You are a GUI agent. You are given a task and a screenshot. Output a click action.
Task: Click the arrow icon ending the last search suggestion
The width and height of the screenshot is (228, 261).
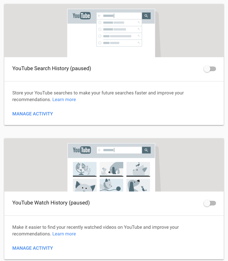point(139,43)
